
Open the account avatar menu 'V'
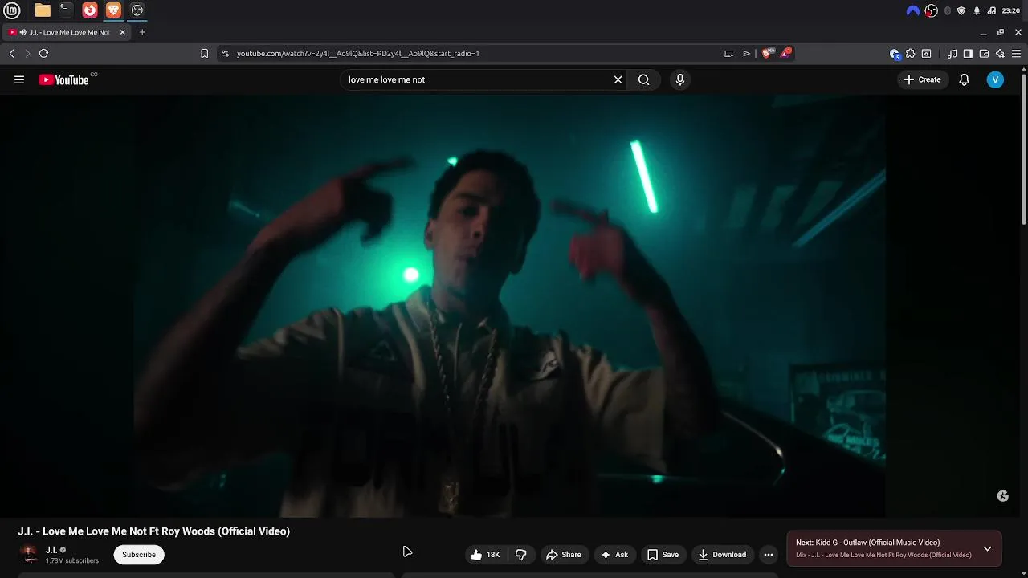coord(995,79)
